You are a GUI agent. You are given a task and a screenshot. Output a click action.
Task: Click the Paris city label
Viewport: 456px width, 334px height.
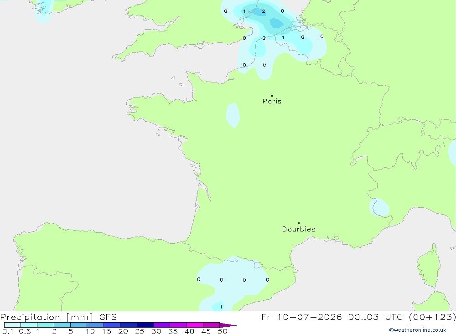272,101
